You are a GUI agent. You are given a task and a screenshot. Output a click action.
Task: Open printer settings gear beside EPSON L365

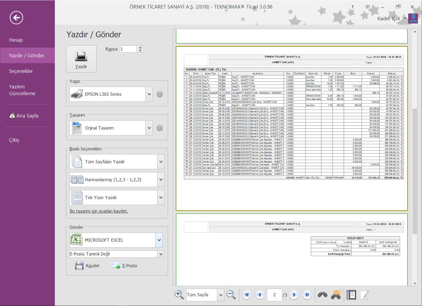tap(160, 94)
